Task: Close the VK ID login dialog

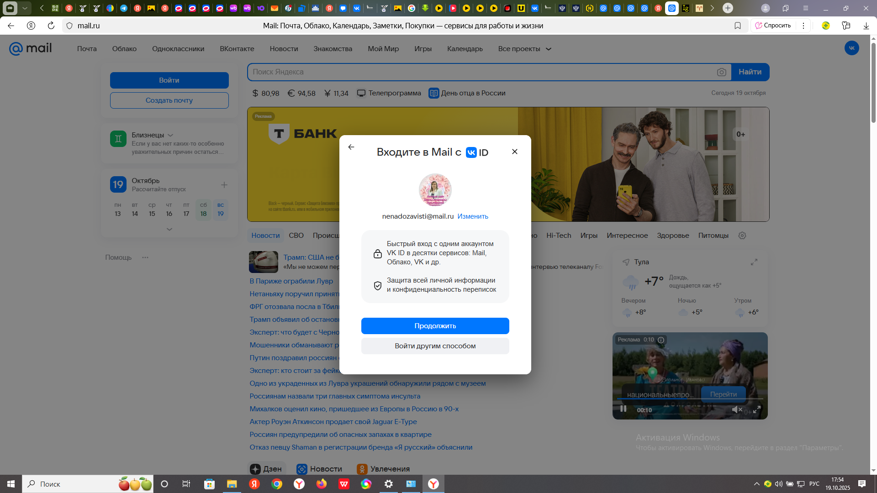Action: 515,152
